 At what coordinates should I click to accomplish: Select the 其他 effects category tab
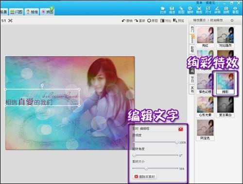click(192, 89)
